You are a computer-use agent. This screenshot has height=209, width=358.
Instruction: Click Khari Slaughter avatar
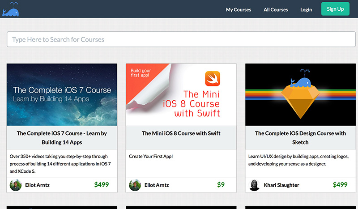click(x=254, y=185)
